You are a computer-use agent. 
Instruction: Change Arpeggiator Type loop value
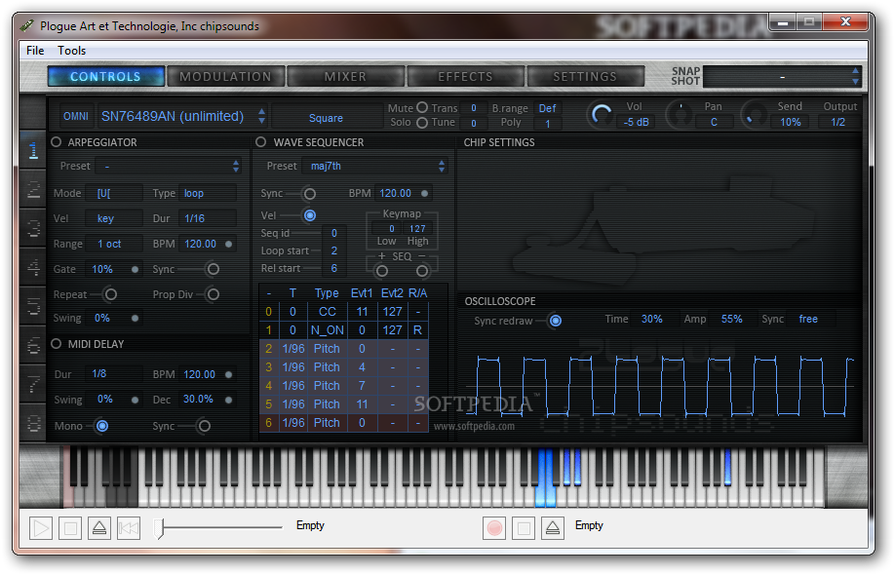point(208,193)
